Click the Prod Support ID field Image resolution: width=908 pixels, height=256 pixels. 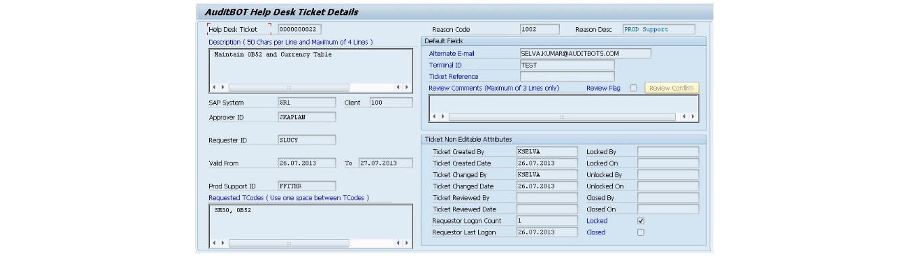point(307,186)
